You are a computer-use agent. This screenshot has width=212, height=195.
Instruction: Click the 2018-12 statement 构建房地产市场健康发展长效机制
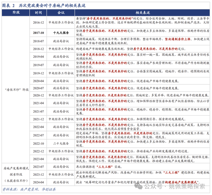(131, 49)
